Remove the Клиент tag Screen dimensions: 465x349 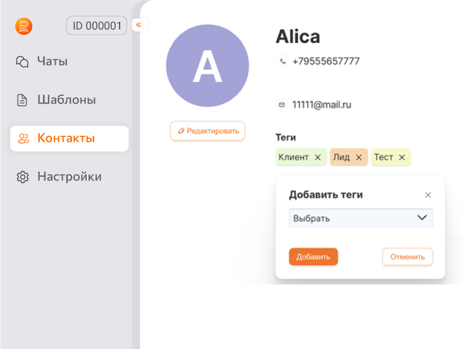click(x=318, y=157)
